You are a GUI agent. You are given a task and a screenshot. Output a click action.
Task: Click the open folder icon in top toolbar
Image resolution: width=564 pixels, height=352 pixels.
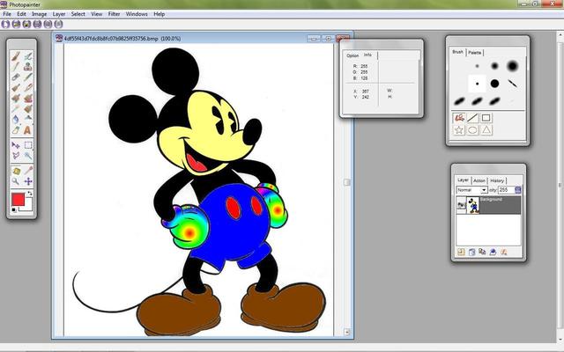click(16, 24)
